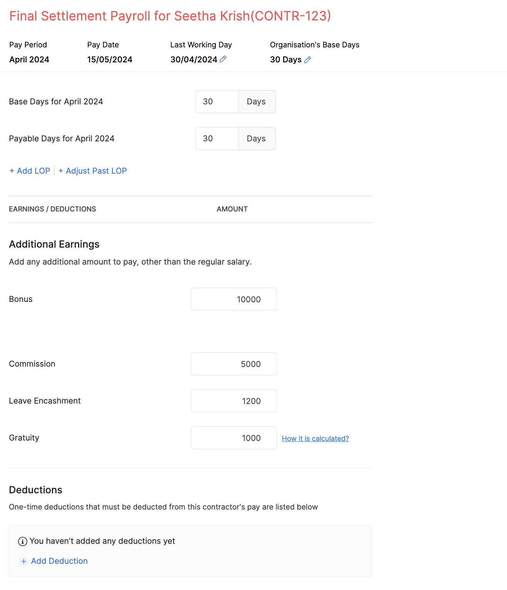The width and height of the screenshot is (507, 590).
Task: Click the plus icon before Adjust Past LOP
Action: click(x=62, y=171)
